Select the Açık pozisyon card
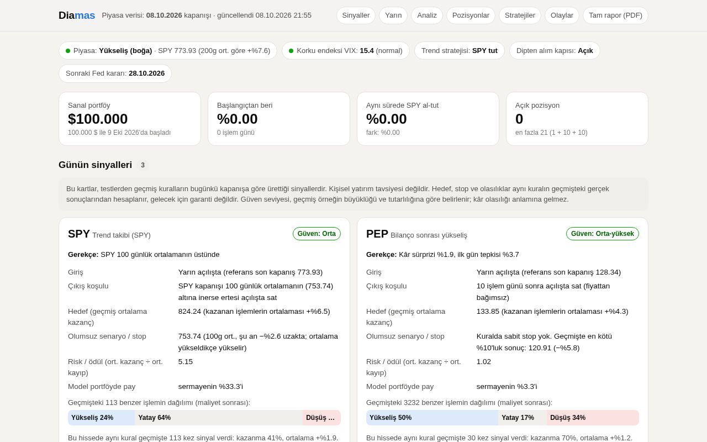The image size is (707, 442). point(577,119)
